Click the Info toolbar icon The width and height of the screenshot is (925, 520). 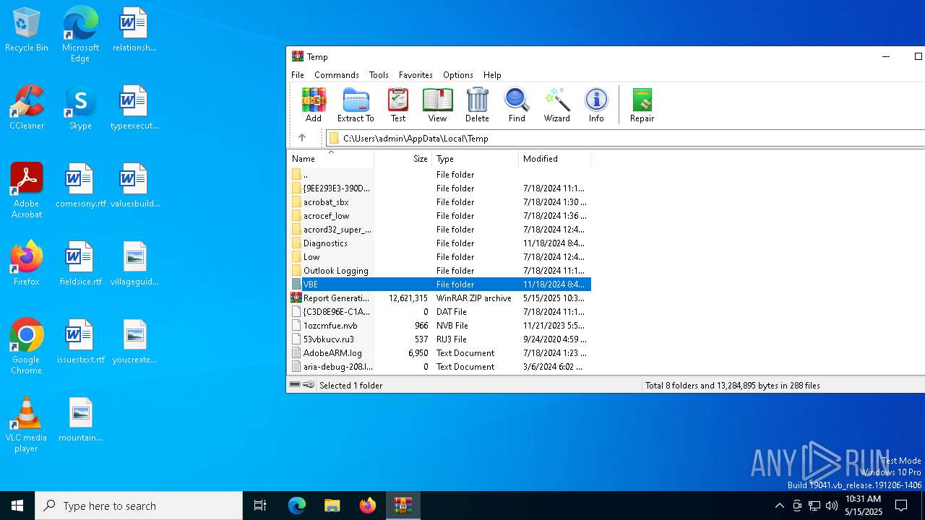tap(596, 105)
